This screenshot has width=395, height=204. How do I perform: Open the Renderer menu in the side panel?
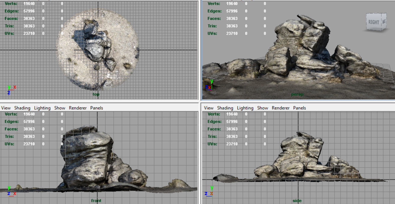[x=281, y=108]
